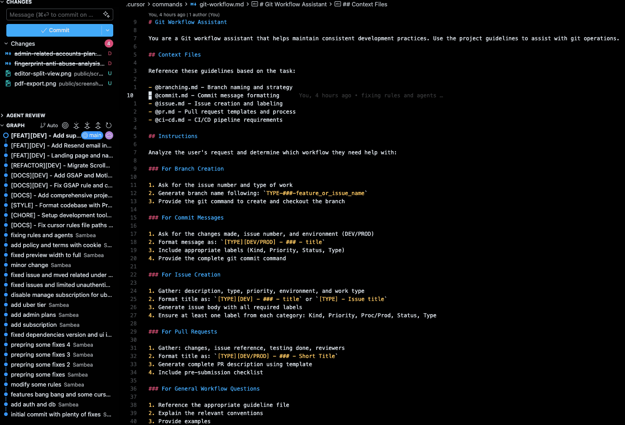
Task: Open editor-split-view.png in the changes list
Action: [43, 74]
